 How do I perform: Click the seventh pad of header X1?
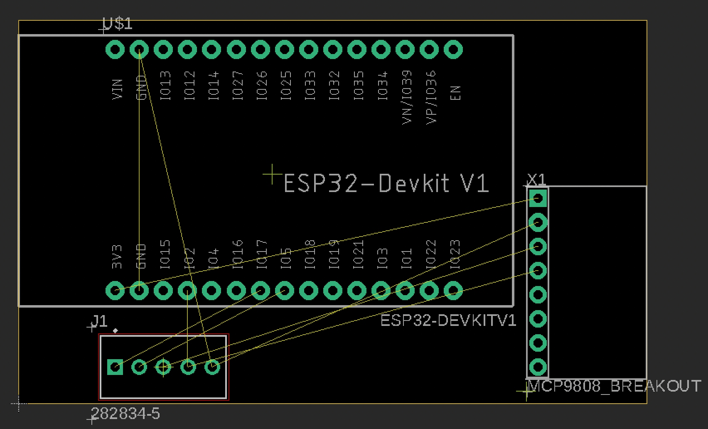point(538,343)
